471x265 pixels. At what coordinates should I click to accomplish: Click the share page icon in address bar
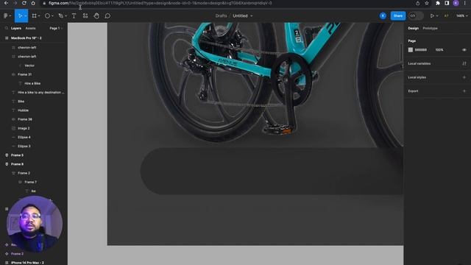click(418, 3)
